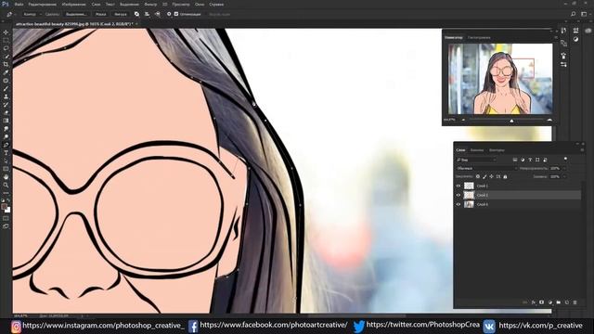The width and height of the screenshot is (594, 334).
Task: Select the Zoom tool
Action: [x=6, y=185]
